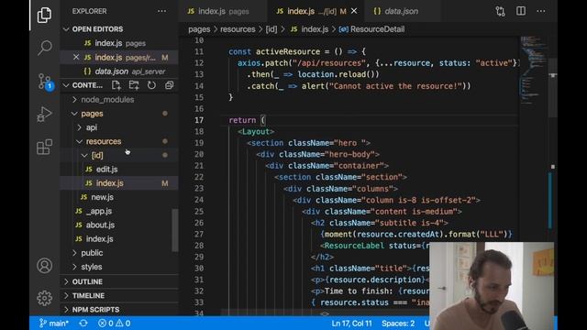Expand the styles folder
587x330 pixels.
[92, 267]
